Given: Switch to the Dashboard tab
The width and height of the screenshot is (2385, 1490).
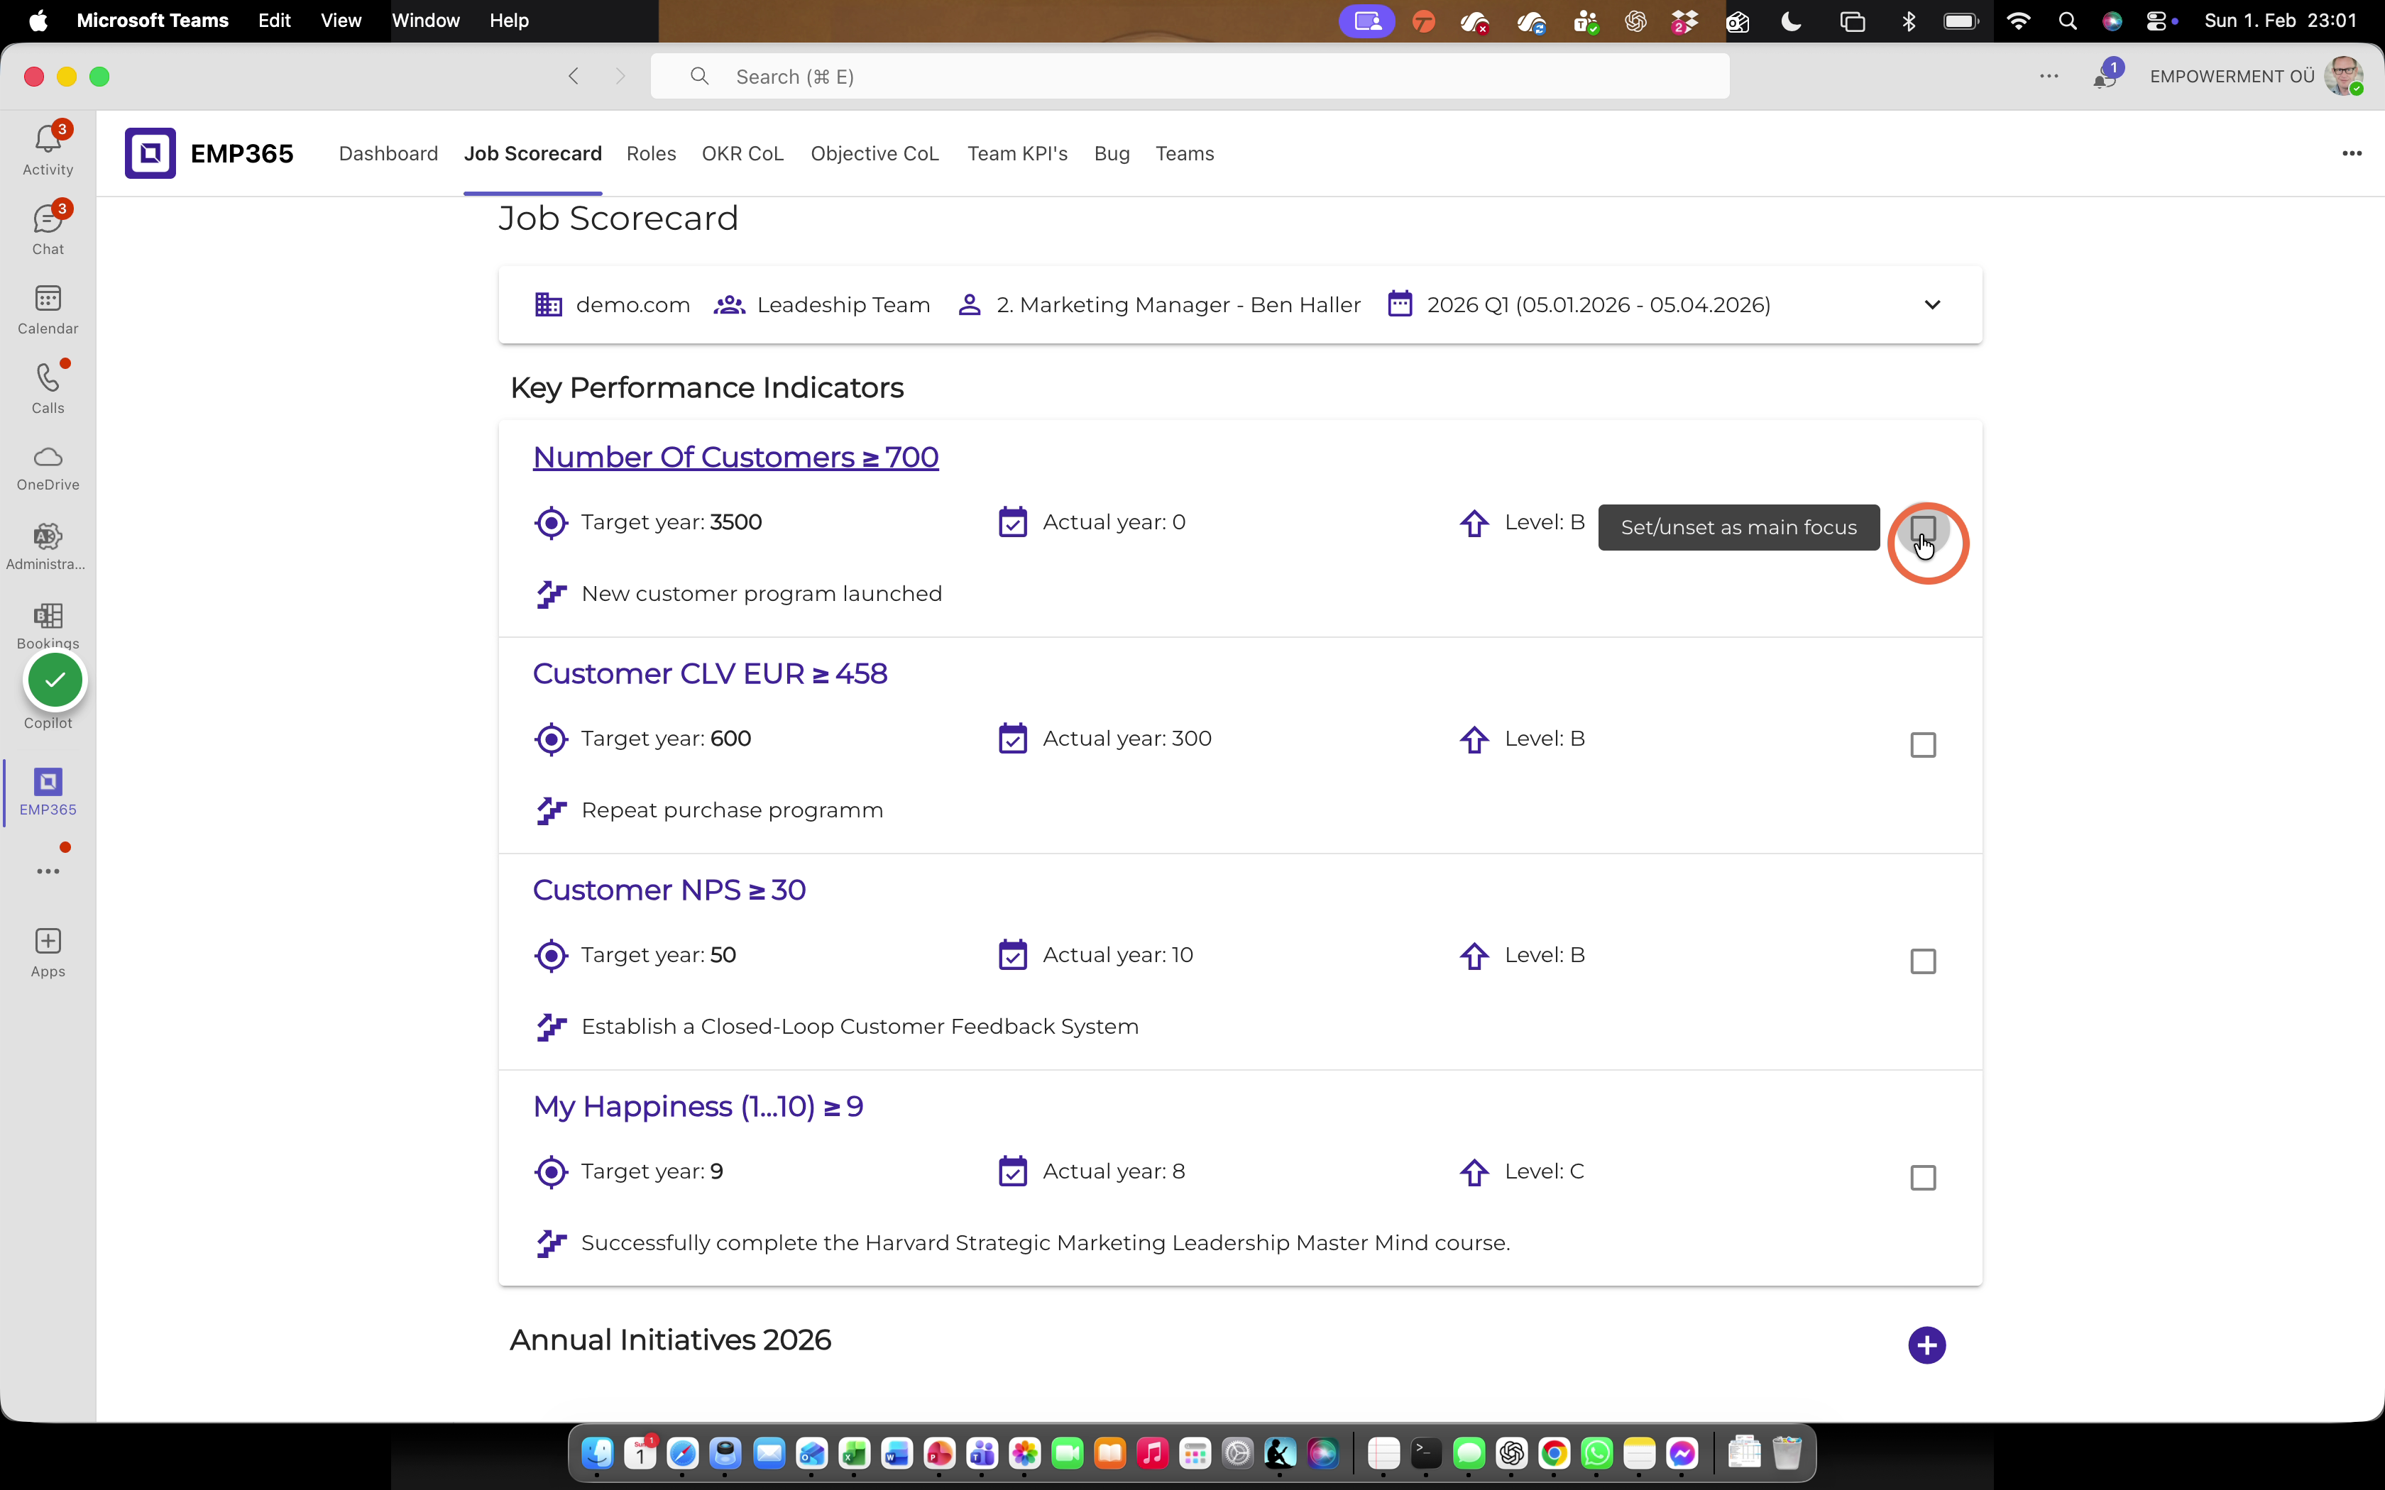Looking at the screenshot, I should (x=388, y=154).
